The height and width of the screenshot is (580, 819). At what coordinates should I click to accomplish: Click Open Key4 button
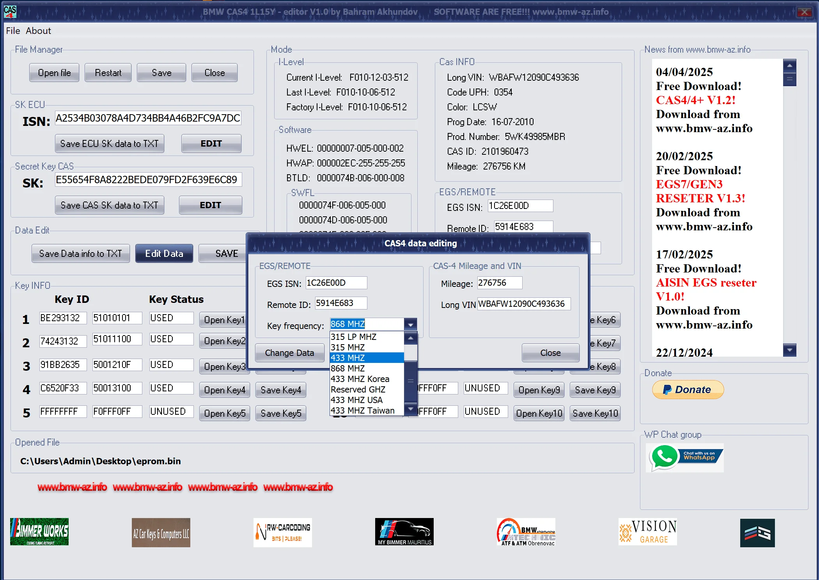tap(225, 390)
